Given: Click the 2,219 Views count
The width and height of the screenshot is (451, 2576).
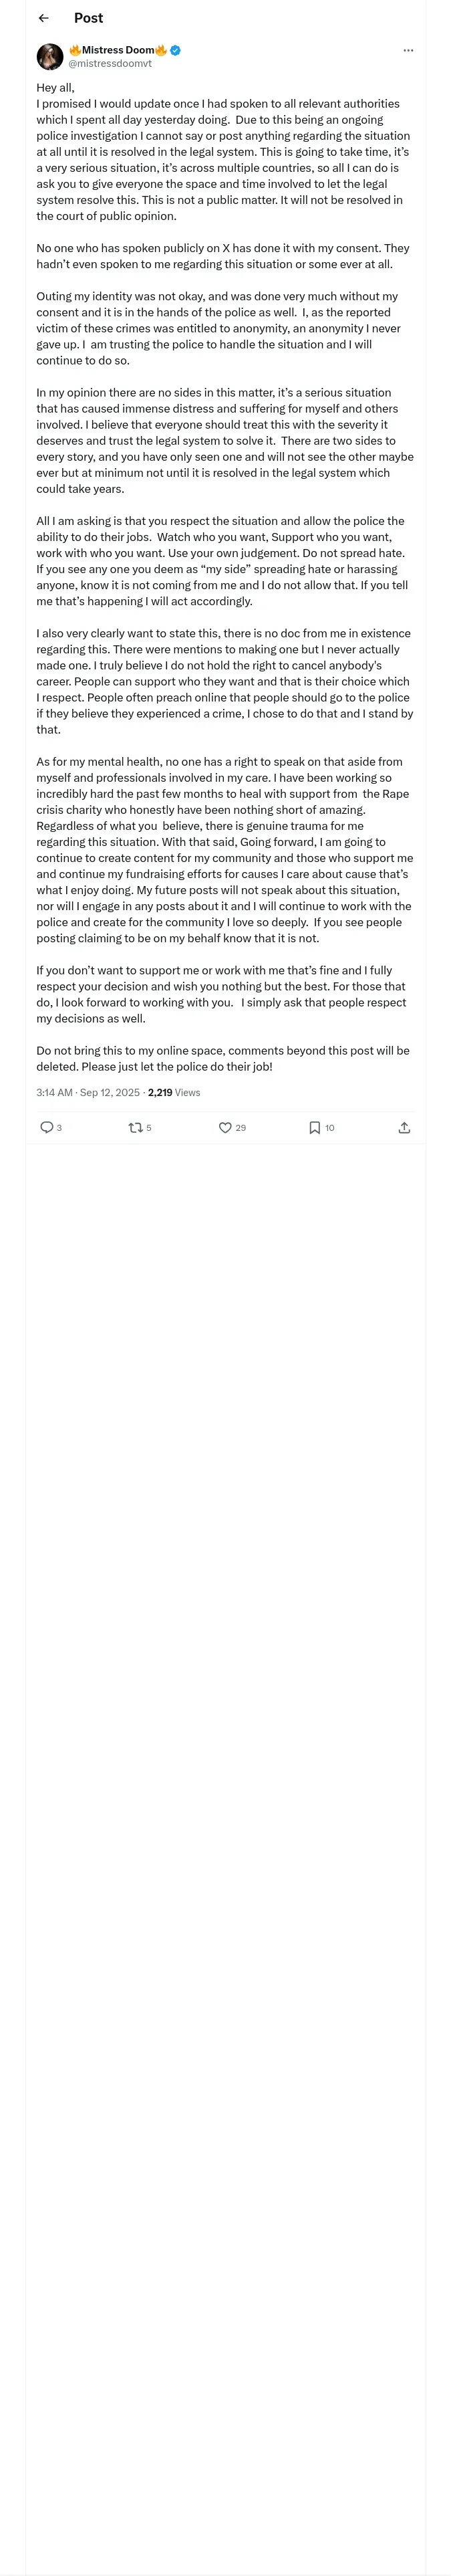Looking at the screenshot, I should [174, 1092].
